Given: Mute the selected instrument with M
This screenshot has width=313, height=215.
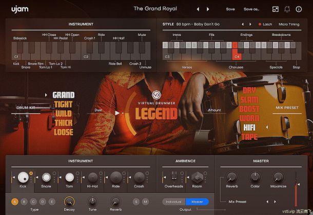Looking at the screenshot, I should (146, 202).
